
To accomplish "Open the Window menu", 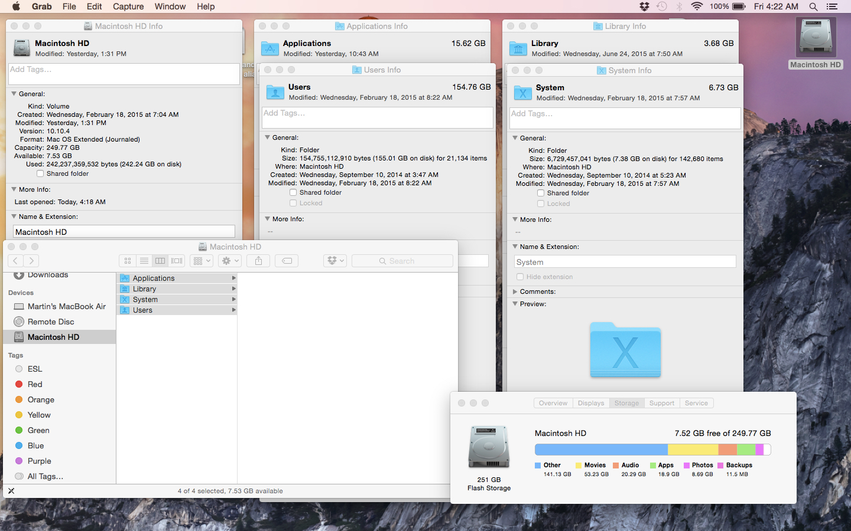I will (170, 6).
